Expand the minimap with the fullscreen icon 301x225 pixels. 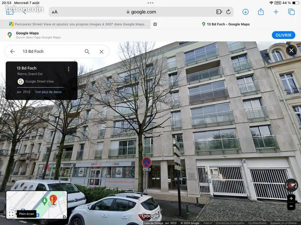11,214
